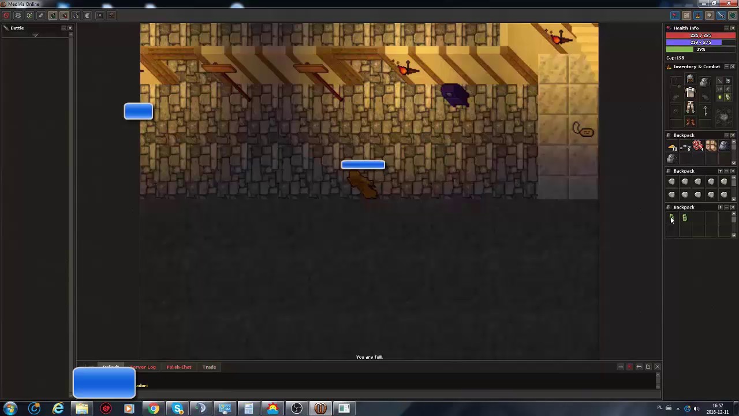Image resolution: width=739 pixels, height=416 pixels.
Task: Click the Windows Start button
Action: (10, 409)
